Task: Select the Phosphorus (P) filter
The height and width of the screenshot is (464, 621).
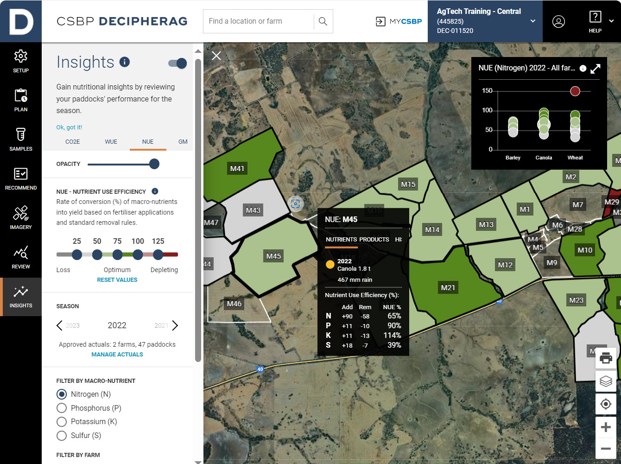Action: coord(62,408)
